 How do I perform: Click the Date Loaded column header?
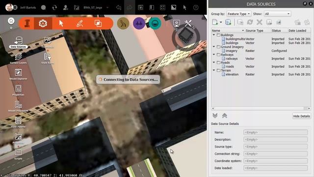pyautogui.click(x=299, y=30)
